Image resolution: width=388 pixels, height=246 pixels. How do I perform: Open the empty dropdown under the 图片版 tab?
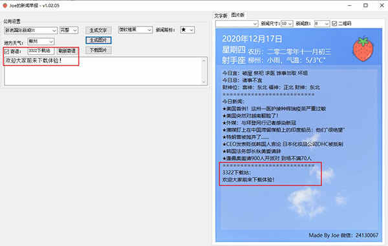(x=237, y=23)
